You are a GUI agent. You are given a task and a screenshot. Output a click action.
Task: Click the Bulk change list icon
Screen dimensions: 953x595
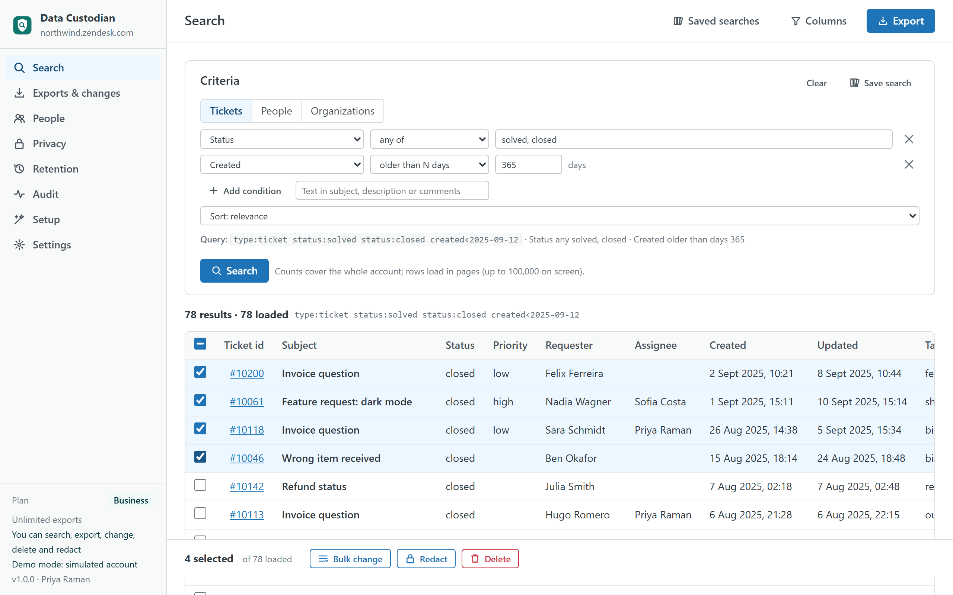click(323, 559)
